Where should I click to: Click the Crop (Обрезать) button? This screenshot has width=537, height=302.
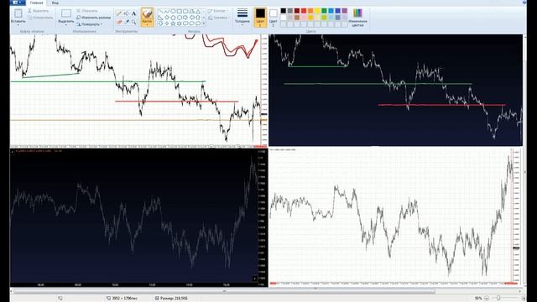tap(87, 11)
